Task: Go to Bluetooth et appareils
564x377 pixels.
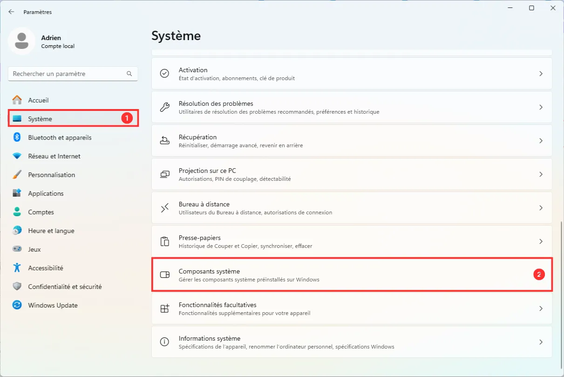Action: coord(73,137)
